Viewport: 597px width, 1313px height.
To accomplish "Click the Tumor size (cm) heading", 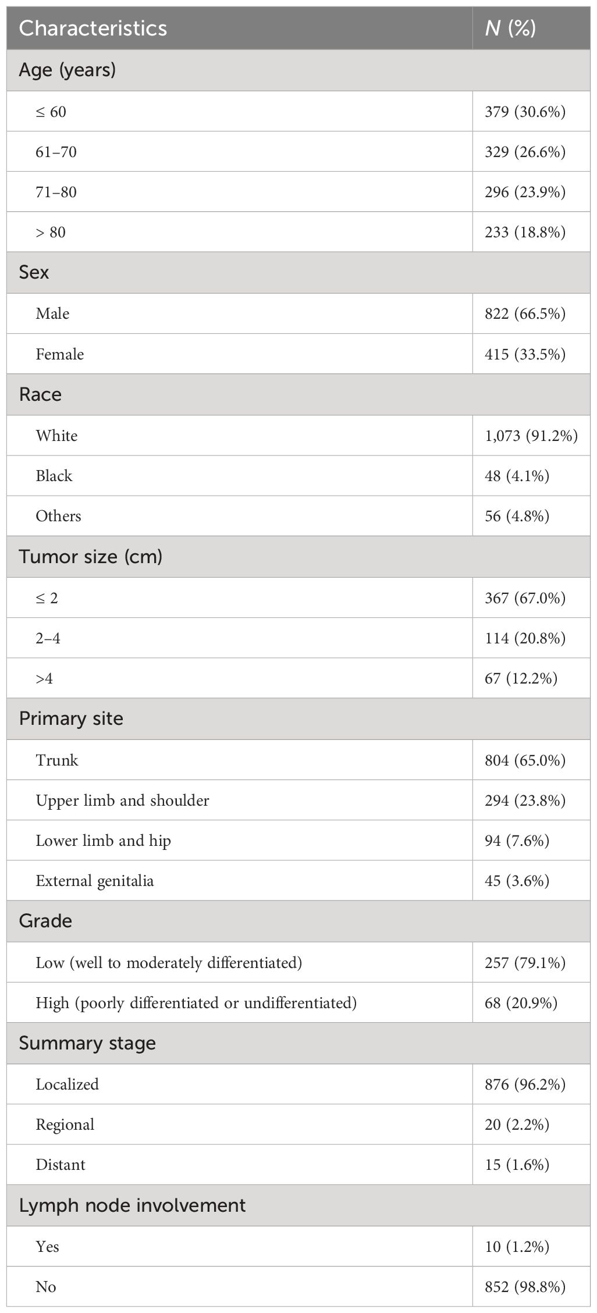I will point(91,557).
